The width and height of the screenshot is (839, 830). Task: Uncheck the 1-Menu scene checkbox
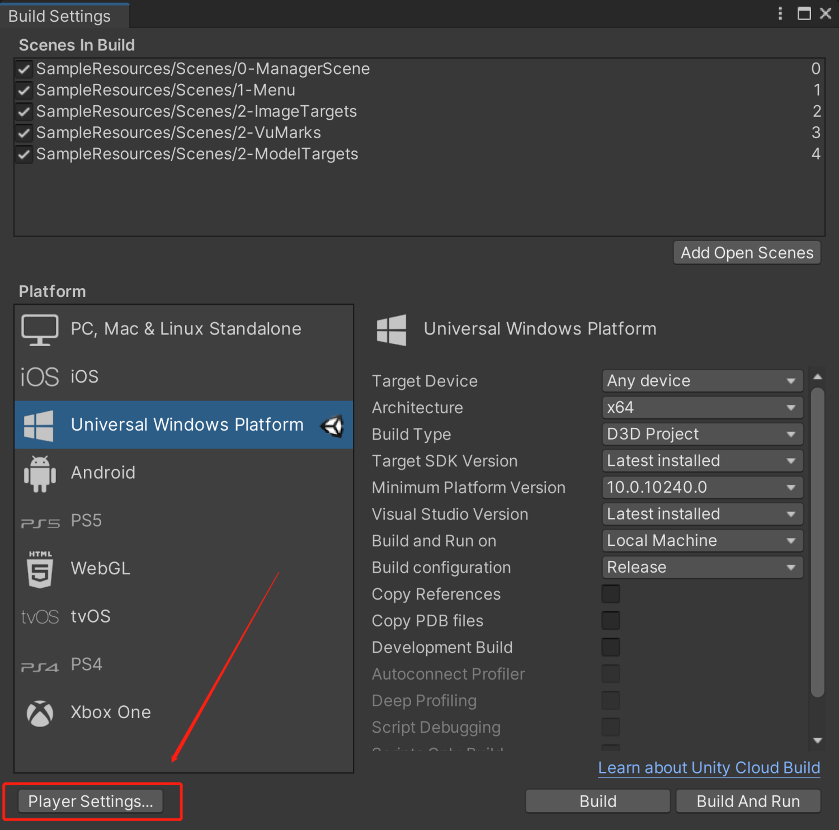click(24, 91)
